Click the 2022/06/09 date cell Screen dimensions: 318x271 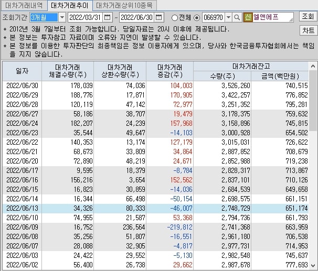tap(22, 227)
